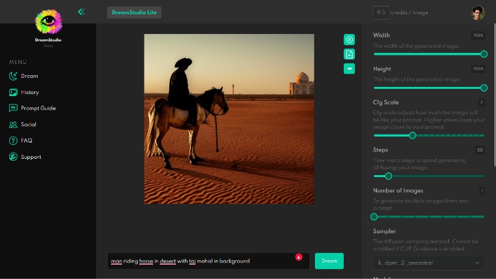
Task: Open the Social people icon
Action: [13, 125]
